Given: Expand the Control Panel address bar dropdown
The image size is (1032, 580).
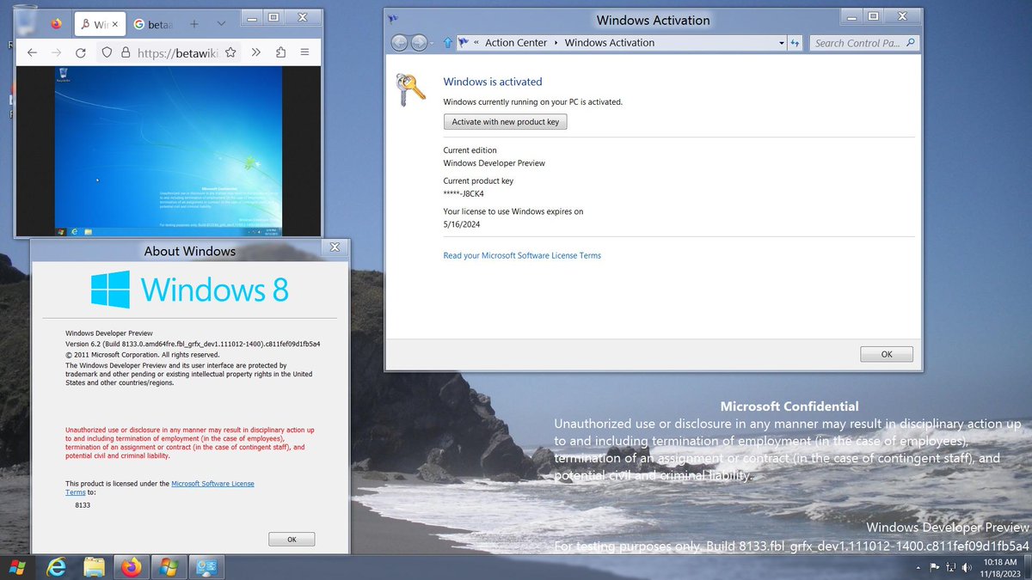Looking at the screenshot, I should click(781, 42).
